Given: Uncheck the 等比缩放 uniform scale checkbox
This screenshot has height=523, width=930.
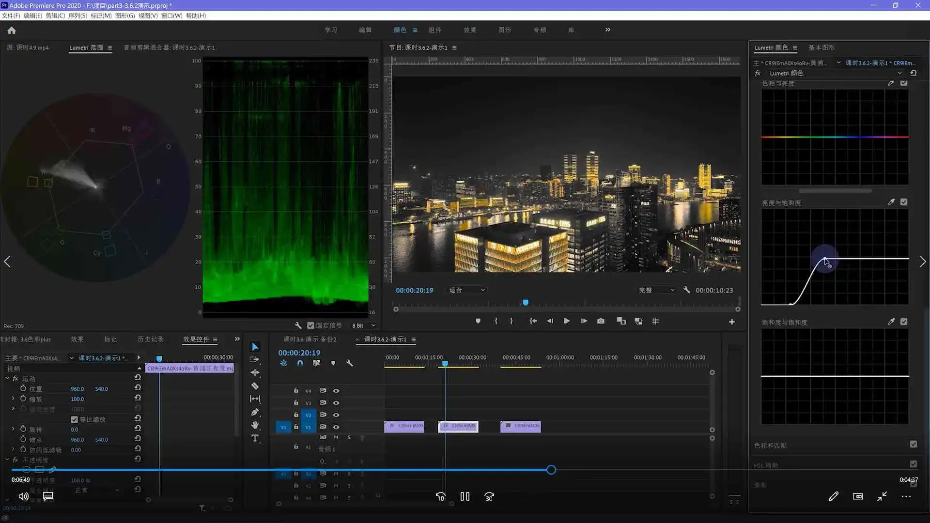Looking at the screenshot, I should tap(74, 419).
